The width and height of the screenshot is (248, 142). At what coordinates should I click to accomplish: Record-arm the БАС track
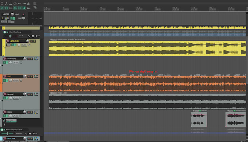point(5,76)
